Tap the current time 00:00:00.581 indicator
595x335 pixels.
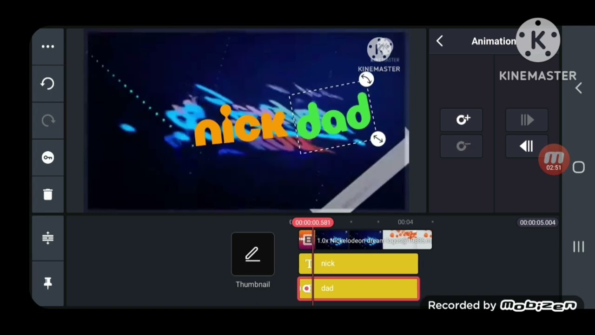[313, 222]
